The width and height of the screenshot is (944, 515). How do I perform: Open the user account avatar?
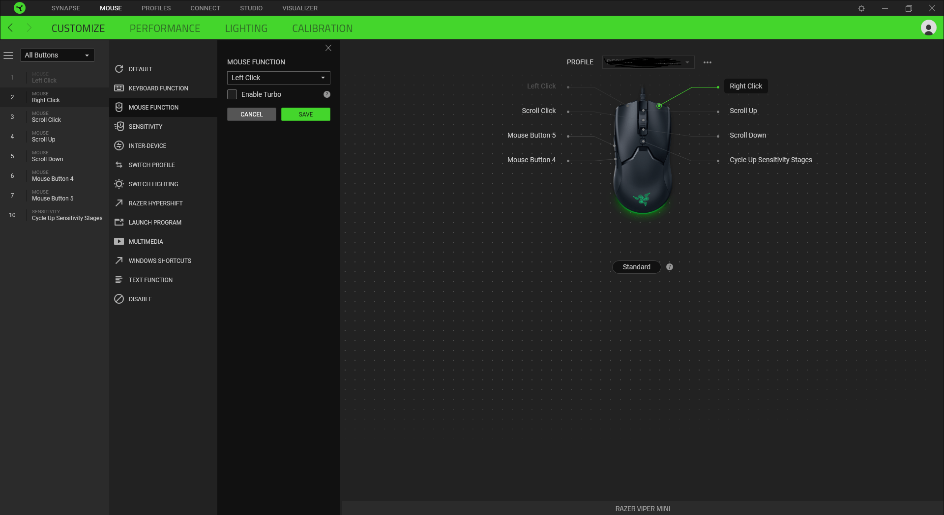coord(928,28)
